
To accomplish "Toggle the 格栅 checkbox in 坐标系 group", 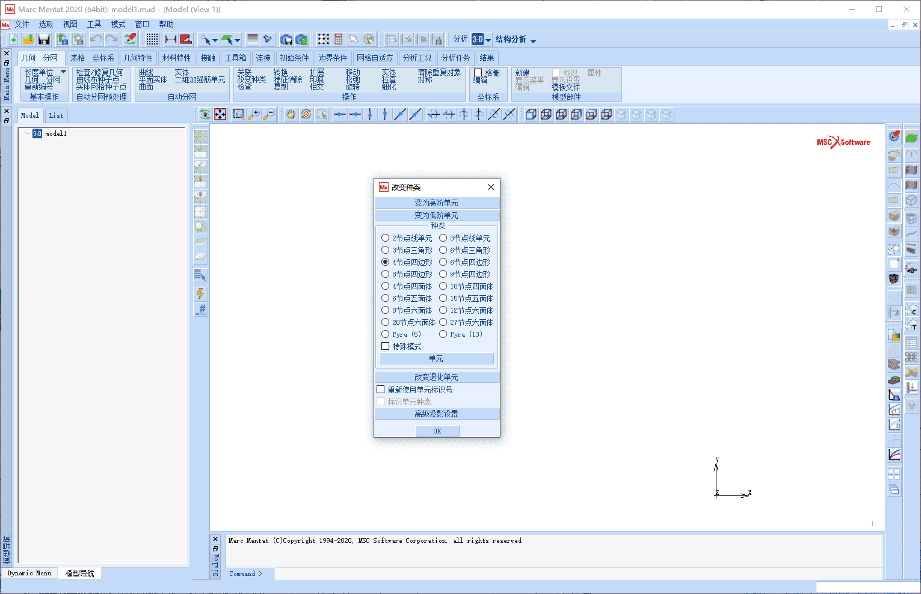I will click(478, 73).
